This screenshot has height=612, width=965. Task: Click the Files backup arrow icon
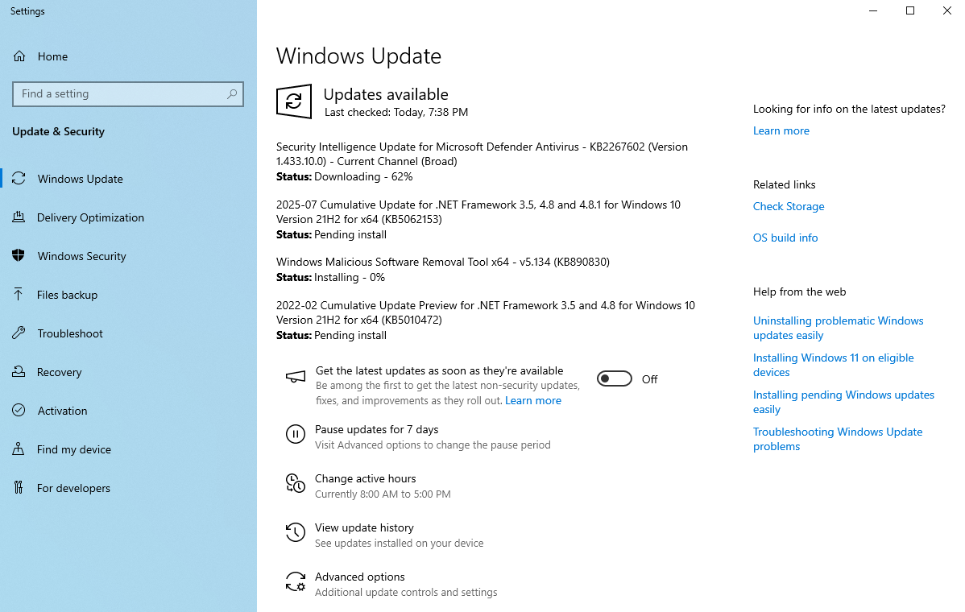click(x=19, y=295)
